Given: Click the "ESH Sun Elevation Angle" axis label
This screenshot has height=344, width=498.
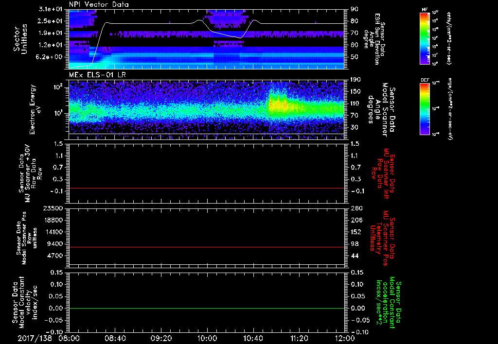Looking at the screenshot, I should click(372, 39).
